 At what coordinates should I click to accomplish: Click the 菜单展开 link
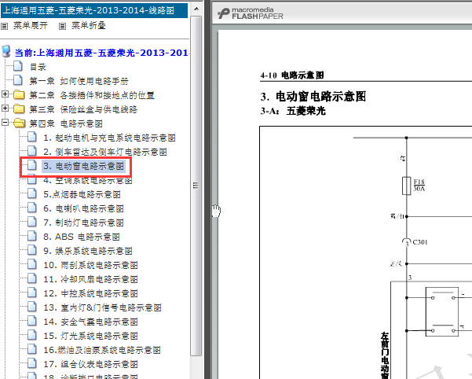click(x=31, y=26)
